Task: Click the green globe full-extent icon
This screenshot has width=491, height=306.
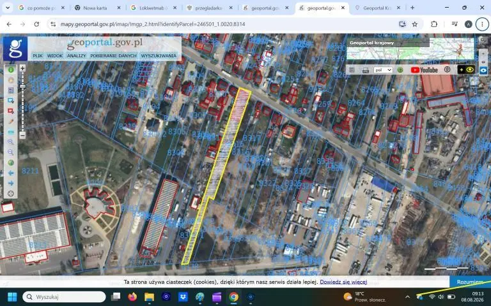Action: coord(11,163)
